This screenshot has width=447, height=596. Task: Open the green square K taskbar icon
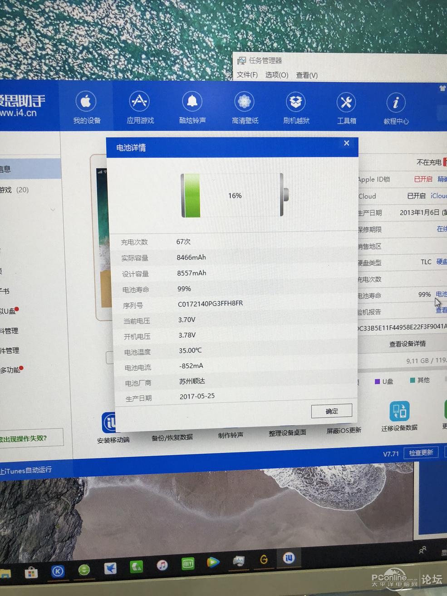[137, 566]
